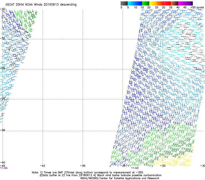The height and width of the screenshot is (180, 205).
Task: Click the '-33' longitude axis label
Action: (x=163, y=166)
